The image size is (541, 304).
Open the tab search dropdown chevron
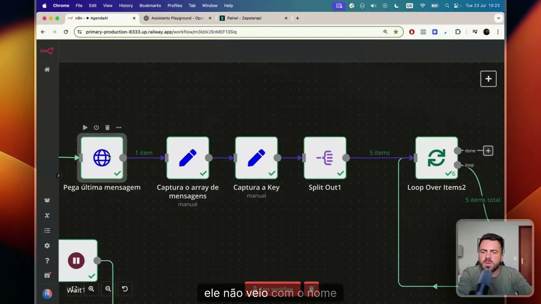pyautogui.click(x=498, y=18)
